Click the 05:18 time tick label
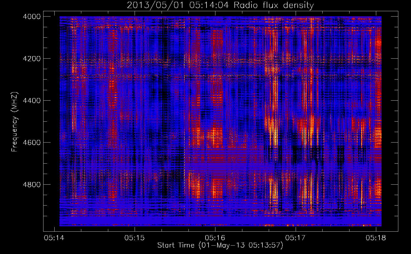This screenshot has height=254, width=411. 376,238
